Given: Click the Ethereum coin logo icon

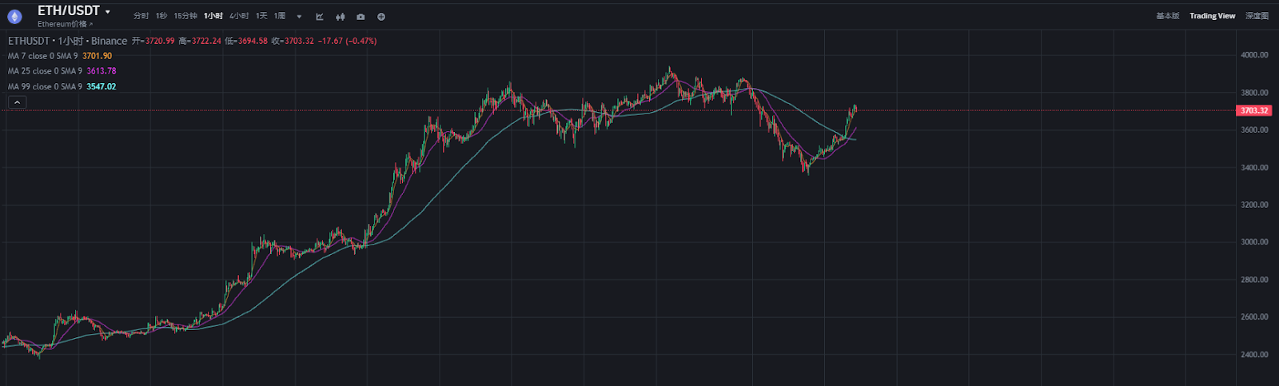Looking at the screenshot, I should point(14,16).
